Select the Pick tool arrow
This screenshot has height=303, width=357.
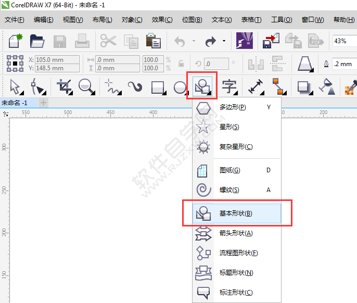coord(17,86)
